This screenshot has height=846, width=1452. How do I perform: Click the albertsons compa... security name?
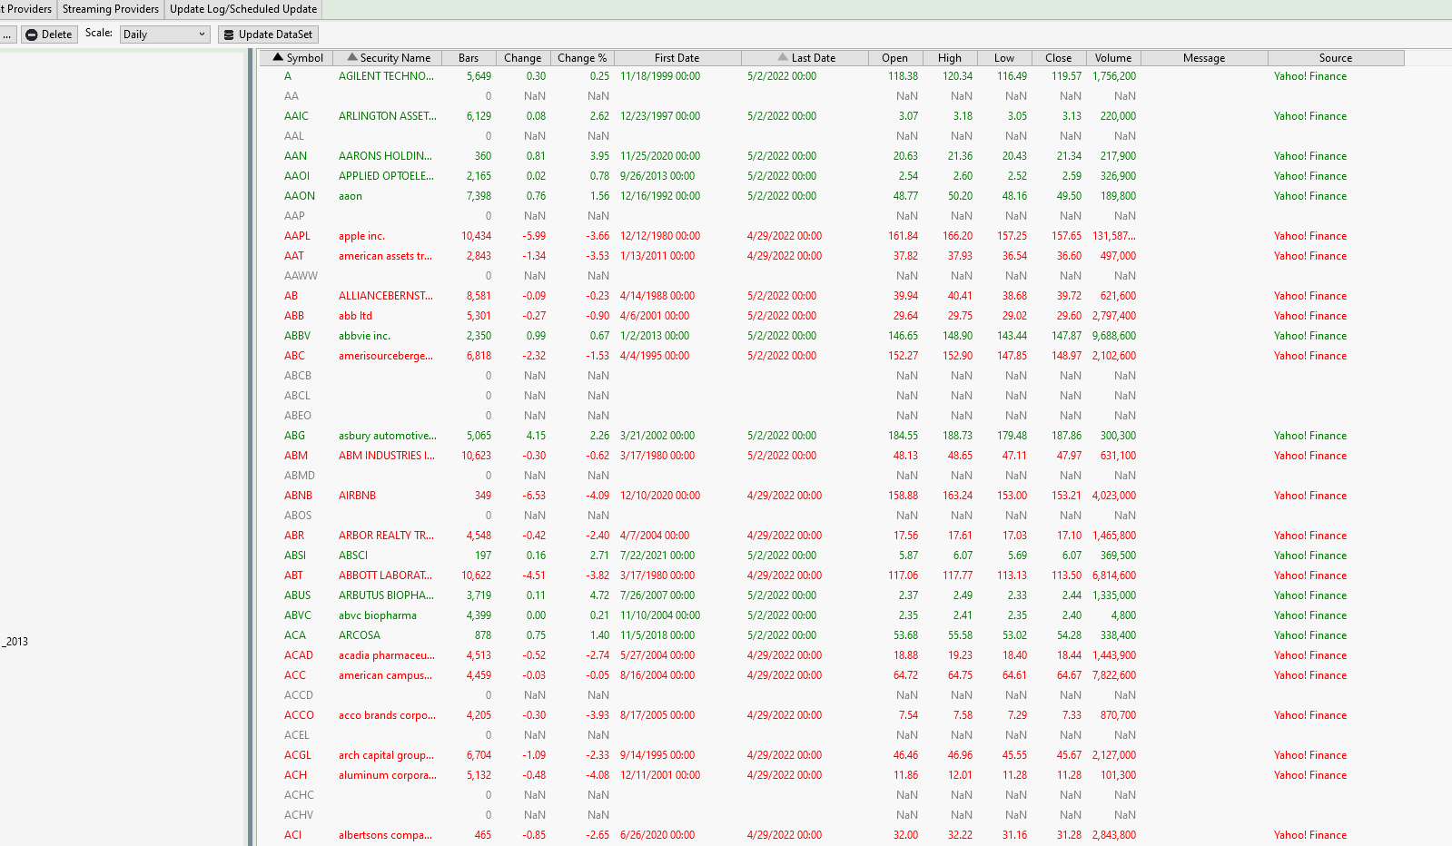pos(385,835)
